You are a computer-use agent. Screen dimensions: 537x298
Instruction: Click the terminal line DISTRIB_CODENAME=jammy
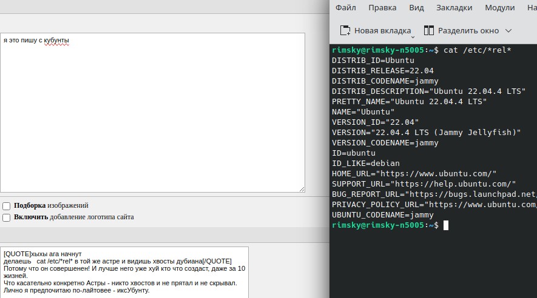click(x=385, y=81)
